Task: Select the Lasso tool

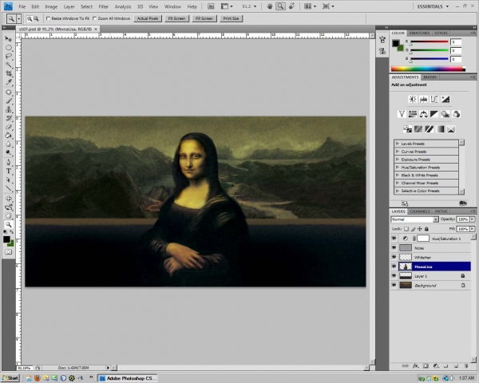Action: (8, 57)
